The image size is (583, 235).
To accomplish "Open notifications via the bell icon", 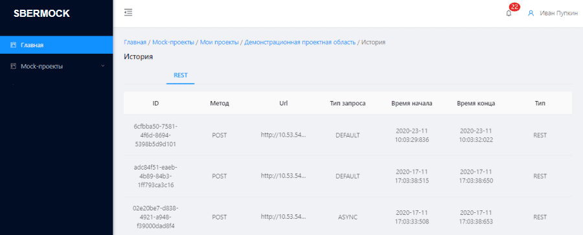I will click(509, 13).
